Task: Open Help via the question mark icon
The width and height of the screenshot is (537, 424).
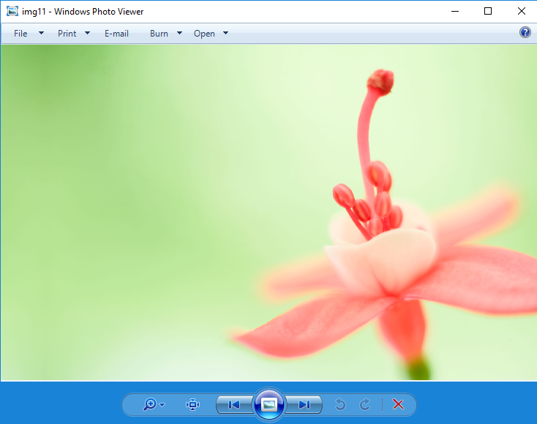Action: click(525, 32)
